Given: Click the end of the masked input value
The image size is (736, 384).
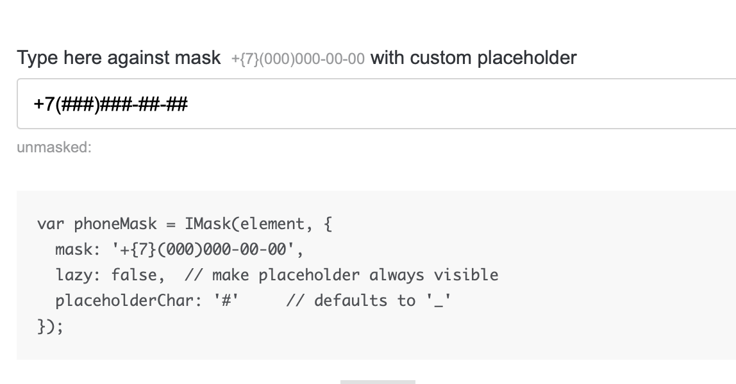Looking at the screenshot, I should [187, 102].
